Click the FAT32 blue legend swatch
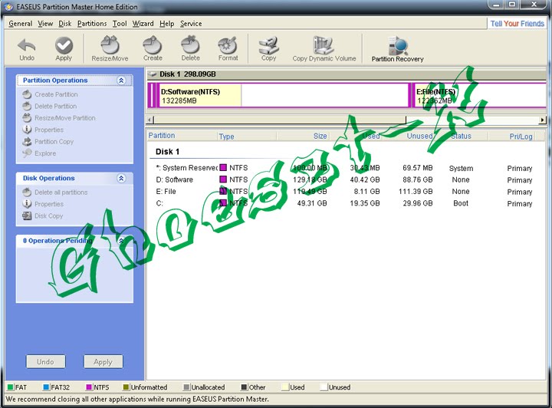The width and height of the screenshot is (552, 408). coord(46,387)
